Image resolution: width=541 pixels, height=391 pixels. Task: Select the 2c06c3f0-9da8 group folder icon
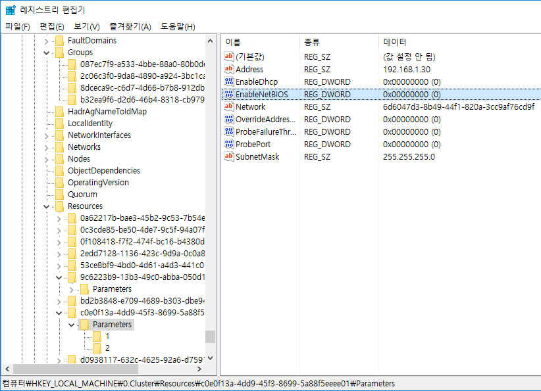tap(72, 76)
